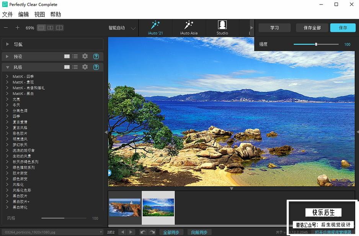Expand the 光亮 style group

point(7,99)
